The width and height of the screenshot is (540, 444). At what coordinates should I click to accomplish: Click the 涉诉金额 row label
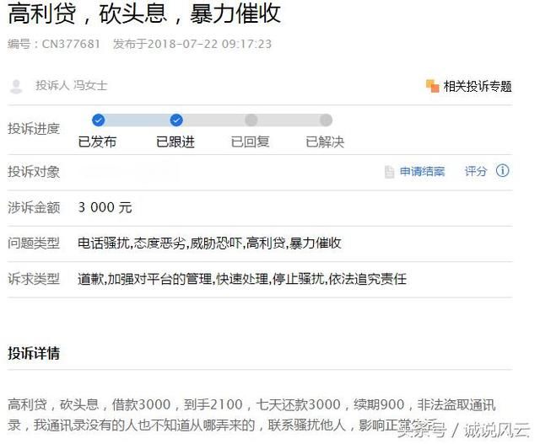tap(34, 207)
